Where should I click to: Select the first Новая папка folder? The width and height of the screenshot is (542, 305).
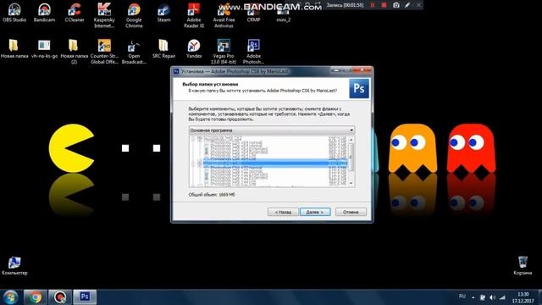pos(14,48)
